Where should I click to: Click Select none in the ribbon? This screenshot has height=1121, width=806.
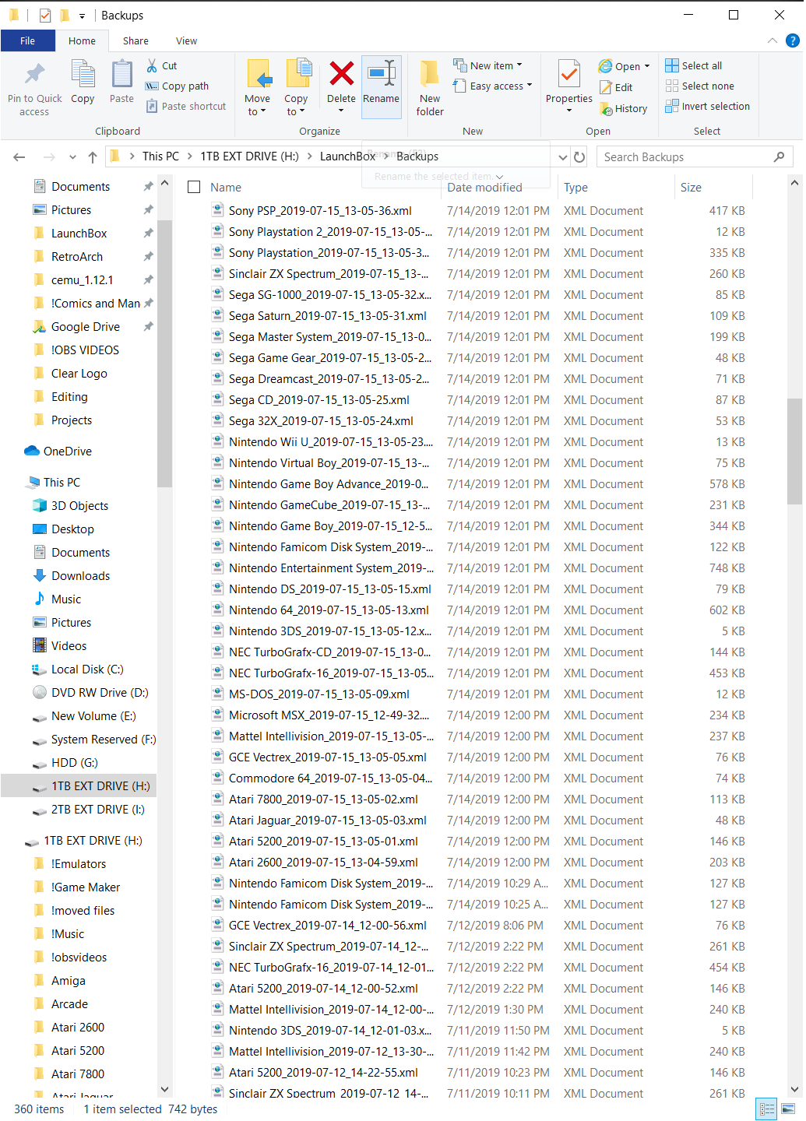pyautogui.click(x=699, y=86)
